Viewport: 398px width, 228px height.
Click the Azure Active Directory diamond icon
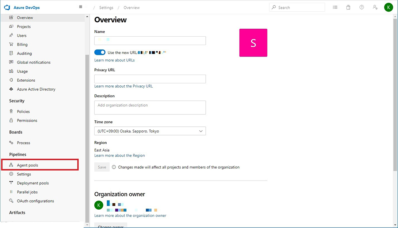(x=11, y=89)
